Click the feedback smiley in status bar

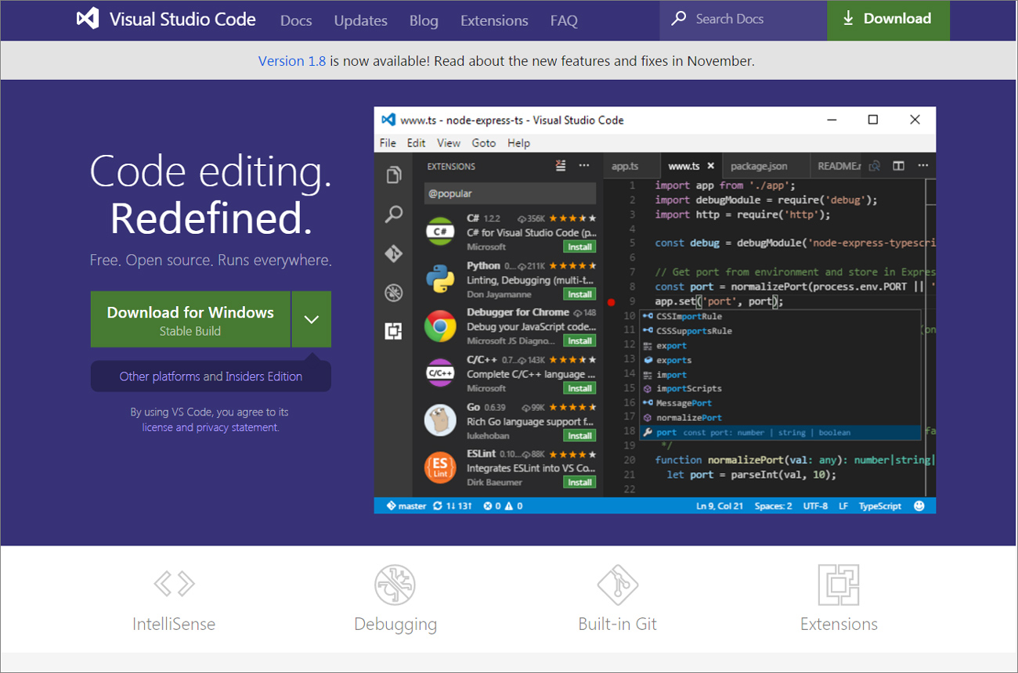pyautogui.click(x=919, y=506)
